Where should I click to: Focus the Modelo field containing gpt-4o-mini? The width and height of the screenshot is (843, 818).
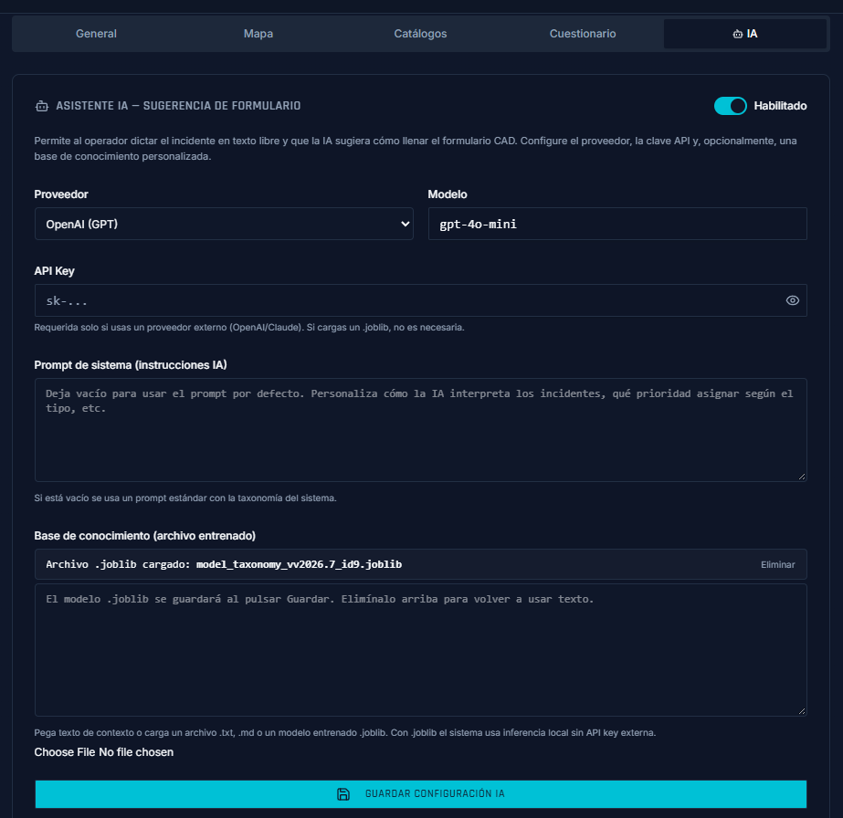tap(617, 224)
